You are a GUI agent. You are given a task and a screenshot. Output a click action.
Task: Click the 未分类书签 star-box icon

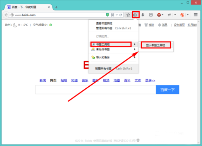coord(93,49)
